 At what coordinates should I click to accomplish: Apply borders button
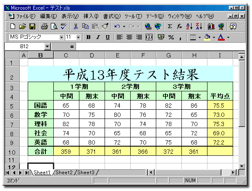coord(193,37)
